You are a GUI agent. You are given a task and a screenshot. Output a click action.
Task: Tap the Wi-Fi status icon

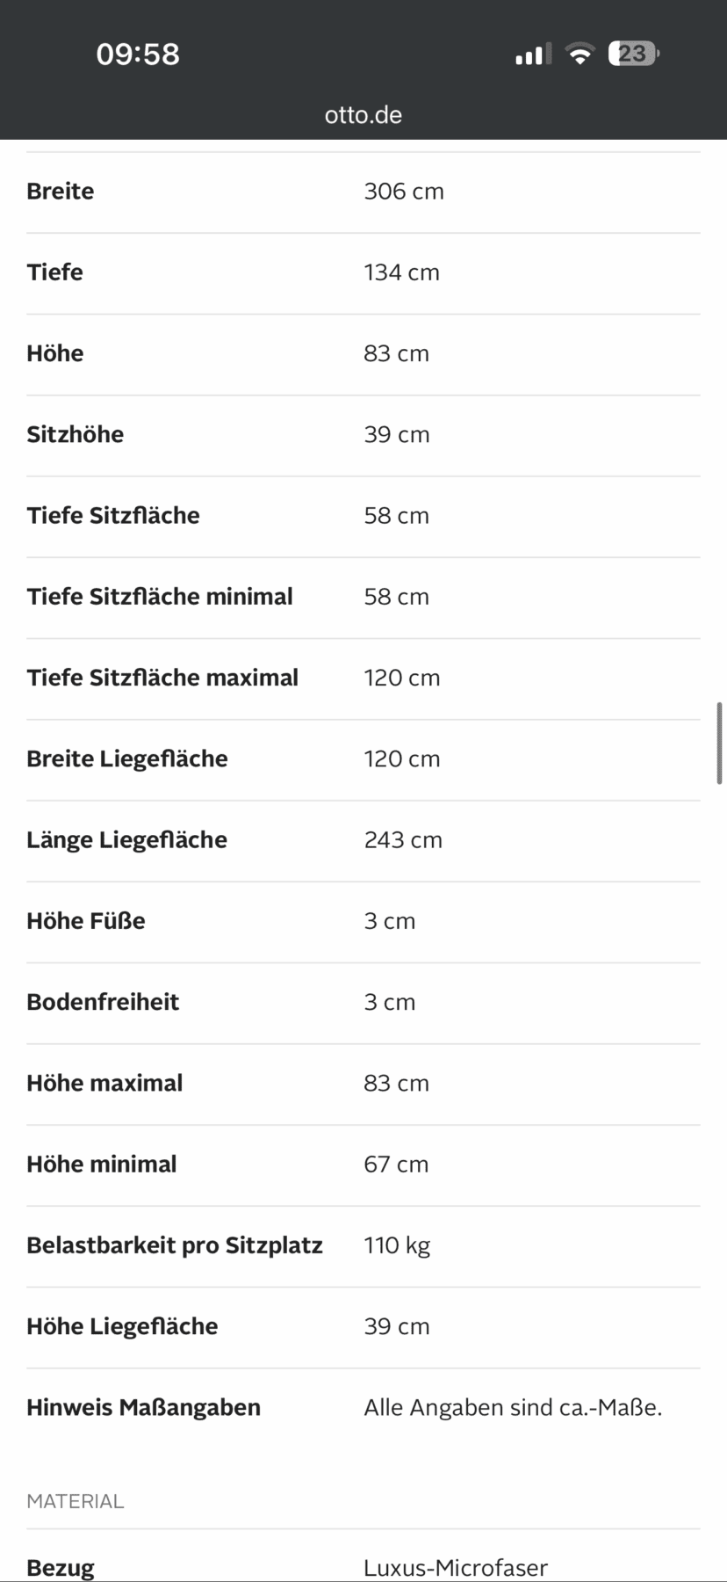(x=579, y=54)
